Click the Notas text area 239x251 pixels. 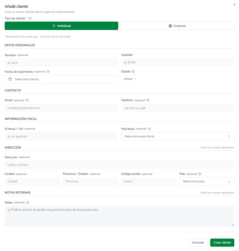point(119,216)
